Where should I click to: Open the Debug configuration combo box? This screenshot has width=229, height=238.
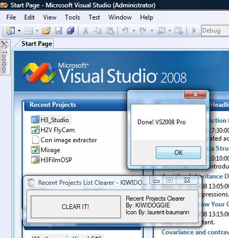[215, 31]
